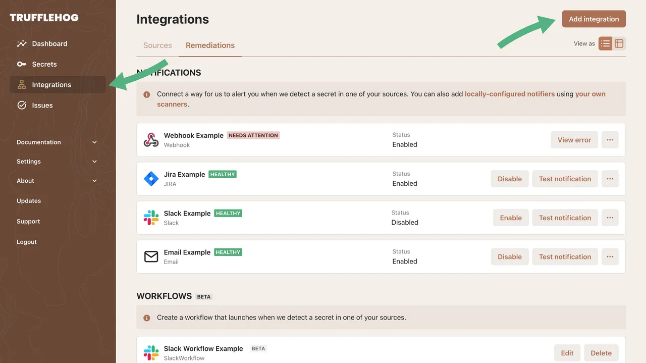Viewport: 646px width, 363px height.
Task: Click the Jira Example diamond logo
Action: [x=151, y=179]
